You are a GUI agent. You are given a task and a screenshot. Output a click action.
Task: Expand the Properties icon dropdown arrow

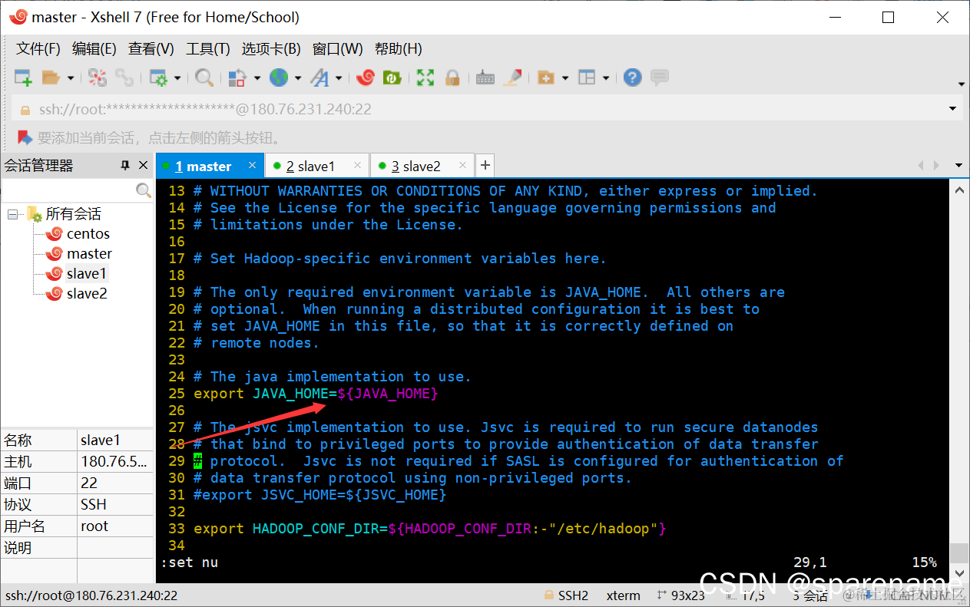click(x=177, y=78)
